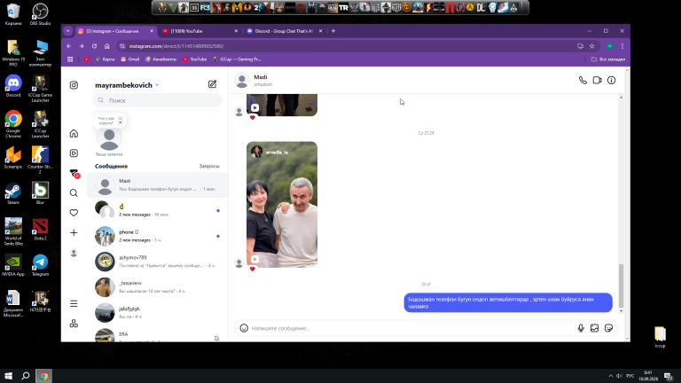Open Instagram logo home link
This screenshot has height=383, width=681.
74,85
